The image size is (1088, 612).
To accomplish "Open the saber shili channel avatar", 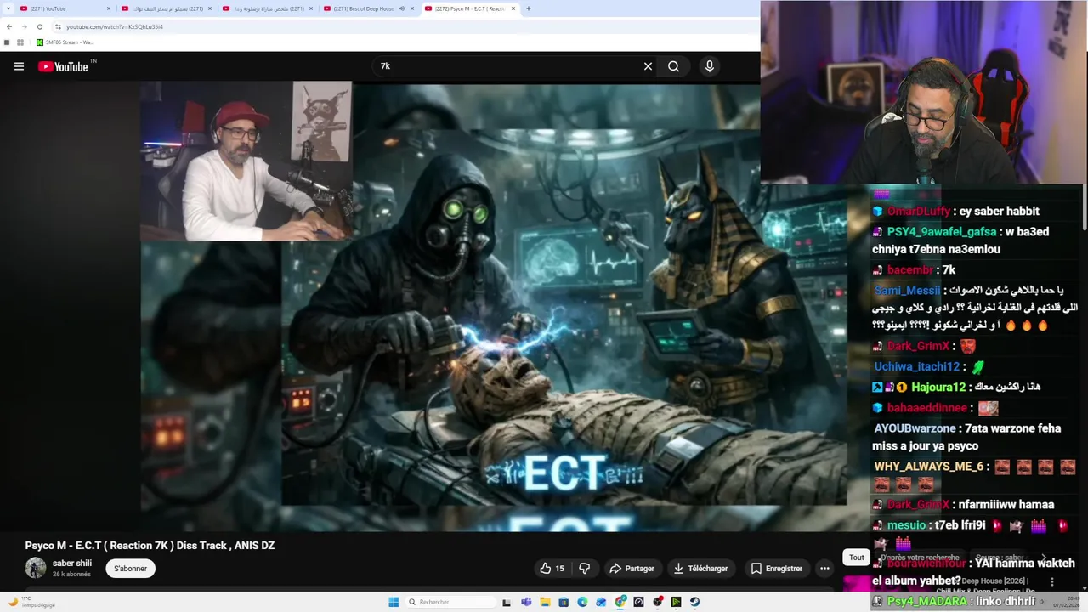I will [36, 568].
